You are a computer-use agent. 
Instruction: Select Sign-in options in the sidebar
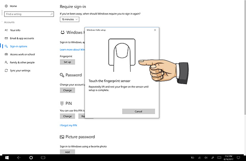tap(18, 47)
